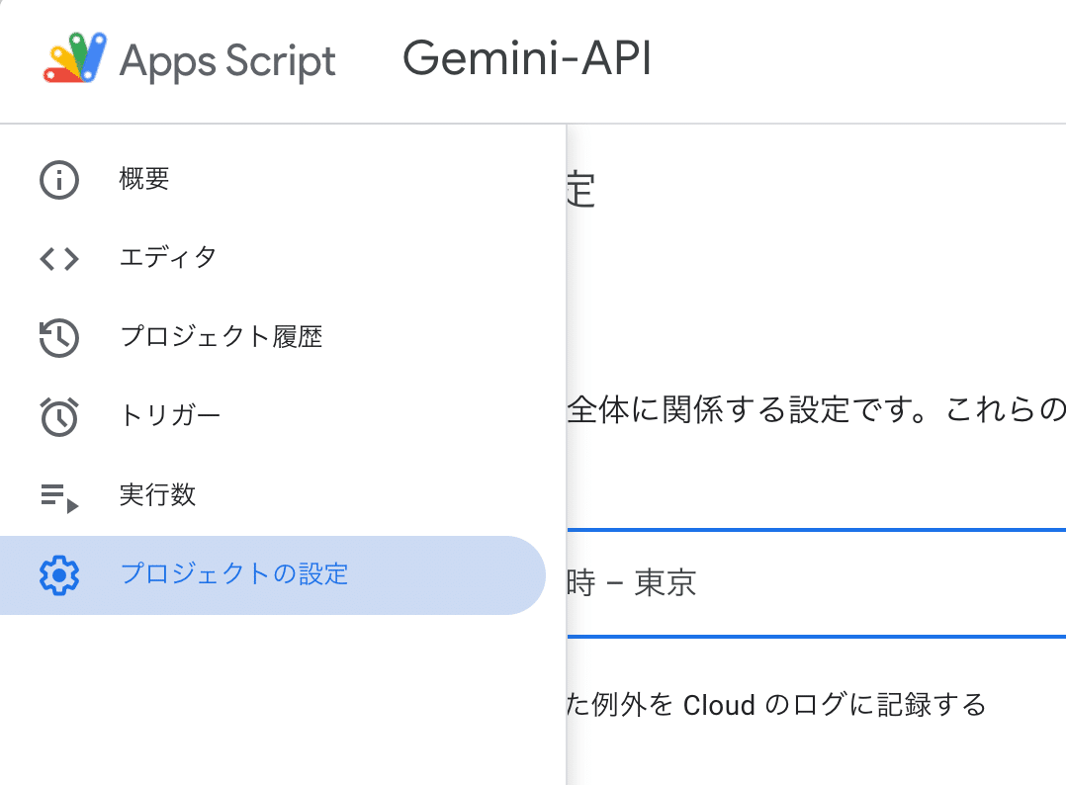
Task: Click the トリガー alarm clock icon
Action: (x=59, y=416)
